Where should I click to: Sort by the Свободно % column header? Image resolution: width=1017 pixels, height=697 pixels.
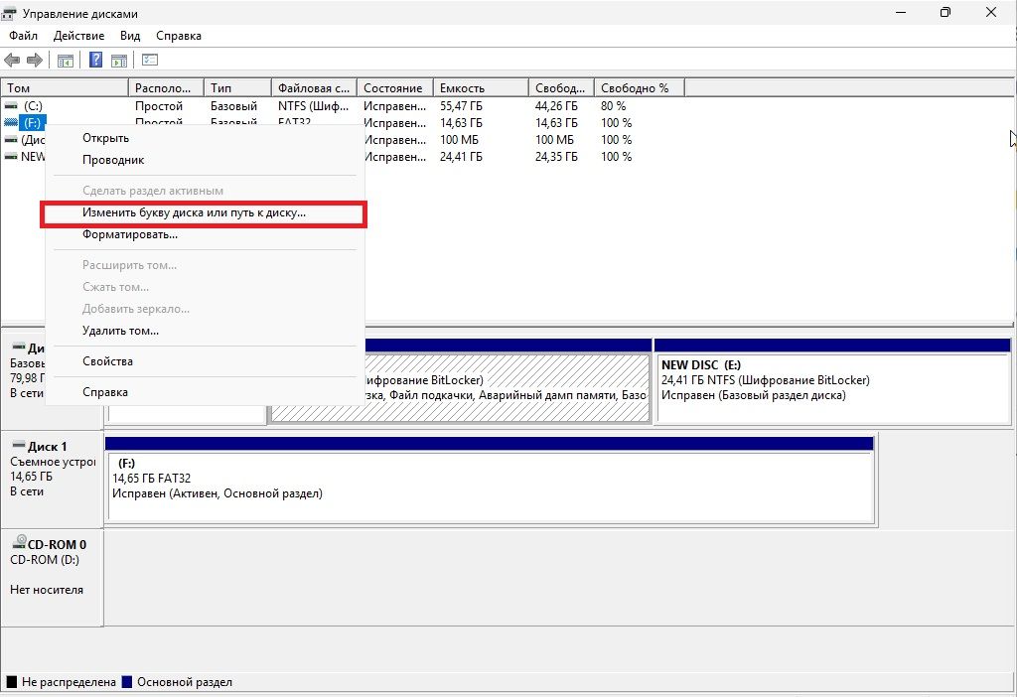tap(639, 88)
